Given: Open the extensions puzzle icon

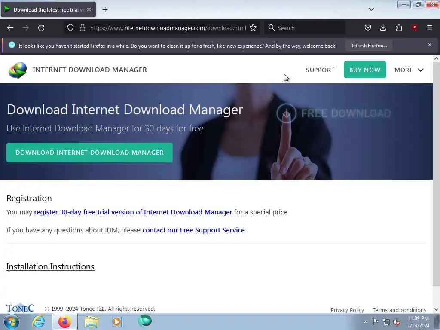Looking at the screenshot, I should 399,27.
